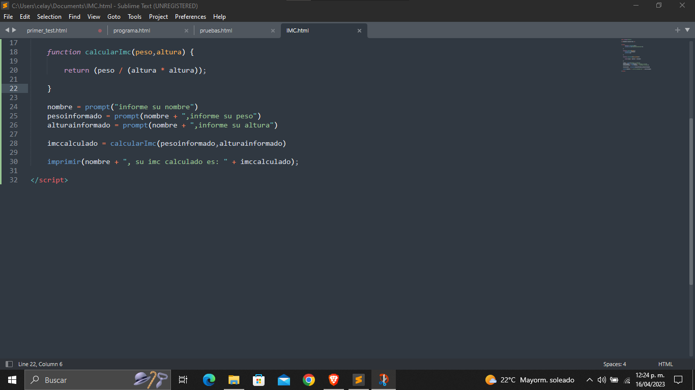Open Google Chrome from taskbar
Image resolution: width=695 pixels, height=390 pixels.
coord(308,380)
